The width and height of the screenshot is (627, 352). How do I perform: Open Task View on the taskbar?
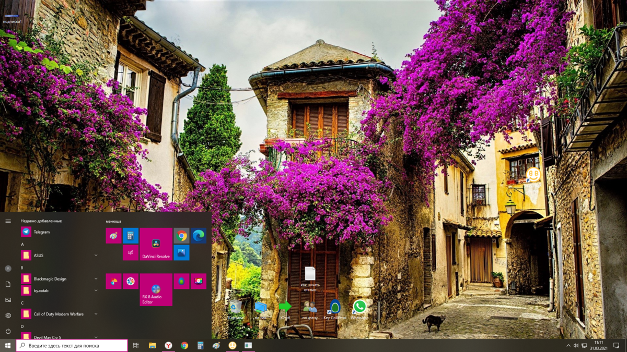point(136,345)
